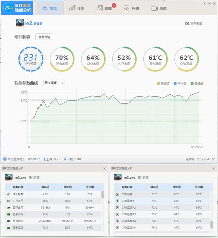Click the CPU温度#1 row chip icon
Viewport: 218px width, 238px height.
(x=118, y=201)
